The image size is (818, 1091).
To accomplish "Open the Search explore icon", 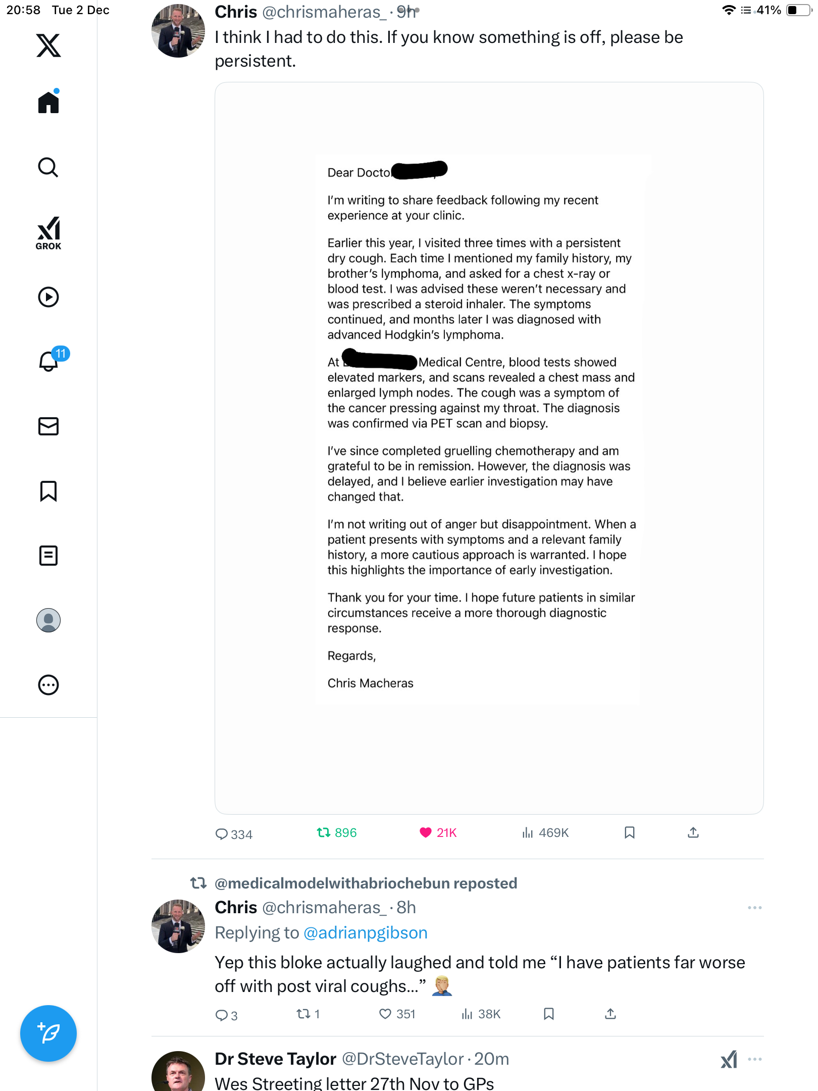I will [48, 167].
